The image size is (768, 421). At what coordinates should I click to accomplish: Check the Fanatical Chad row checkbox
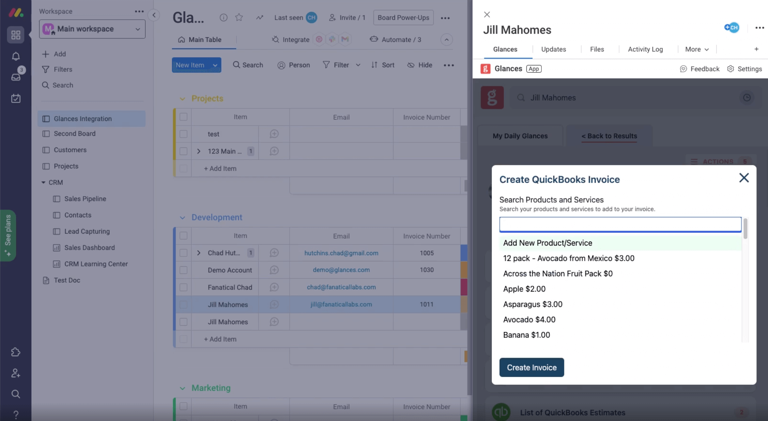183,287
